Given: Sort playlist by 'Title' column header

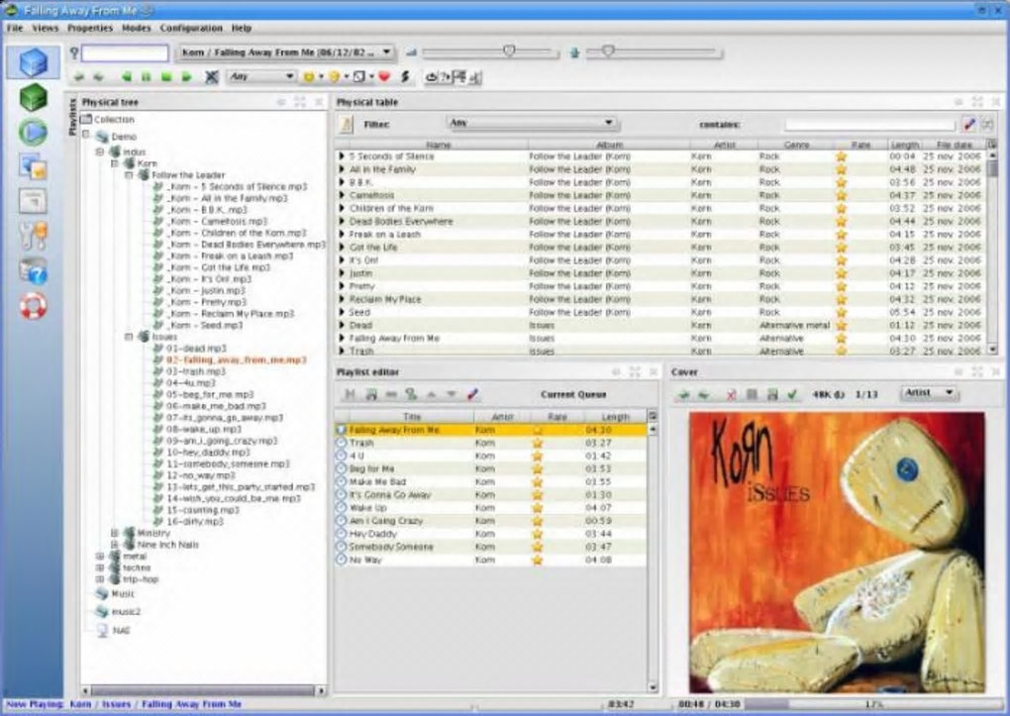Looking at the screenshot, I should [x=411, y=417].
